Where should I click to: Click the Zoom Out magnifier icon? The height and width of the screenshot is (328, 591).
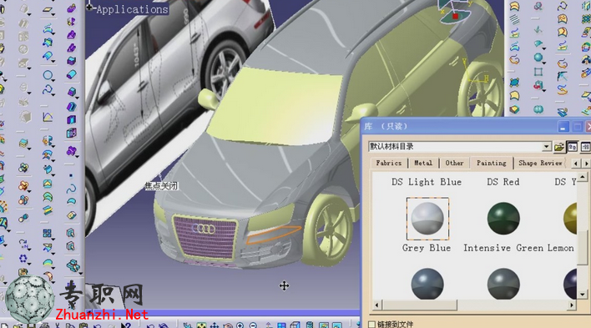coord(253,325)
